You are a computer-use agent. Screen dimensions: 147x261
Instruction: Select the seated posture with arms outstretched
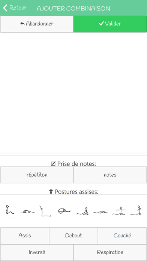(x=119, y=211)
